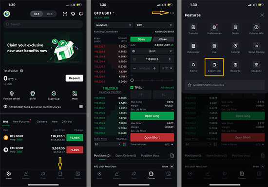
Task: Switch to the Gainers tab
Action: 42,121
